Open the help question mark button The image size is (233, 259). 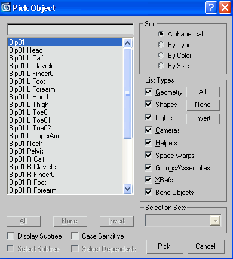click(x=211, y=8)
